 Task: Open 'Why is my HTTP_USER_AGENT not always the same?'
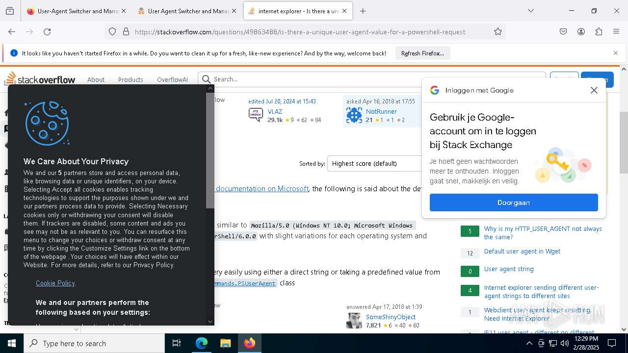click(543, 233)
